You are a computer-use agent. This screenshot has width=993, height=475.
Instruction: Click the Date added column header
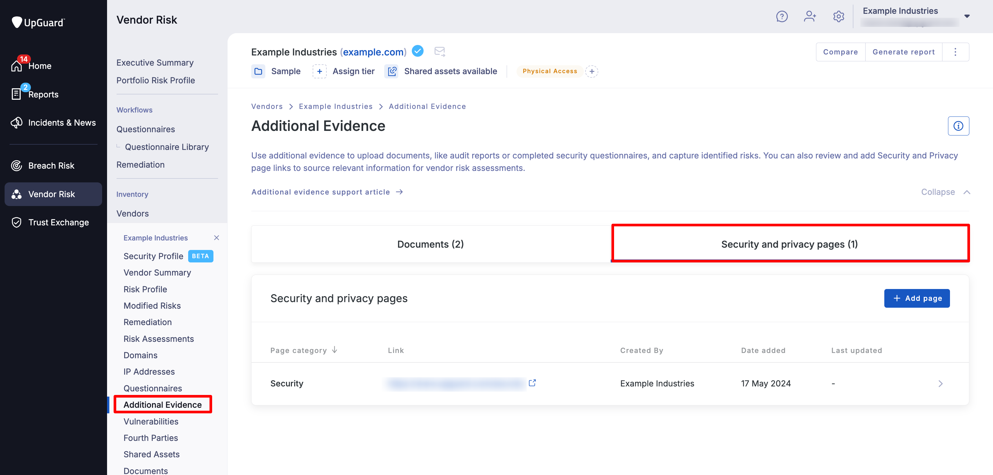763,350
